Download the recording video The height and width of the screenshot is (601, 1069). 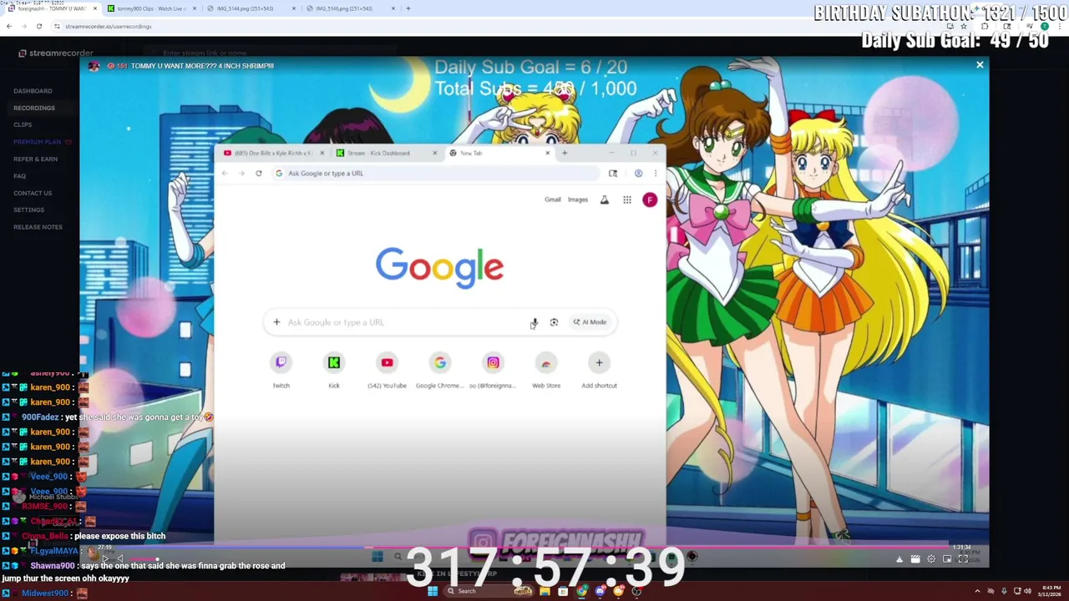pos(899,559)
